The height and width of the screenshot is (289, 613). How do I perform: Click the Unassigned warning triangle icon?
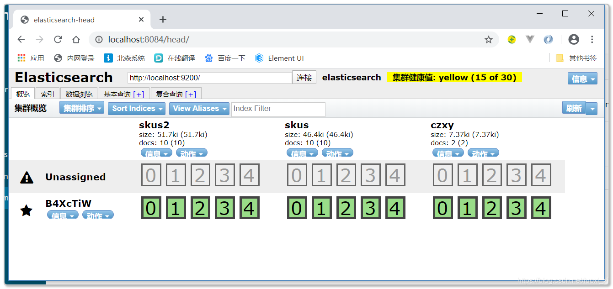27,177
